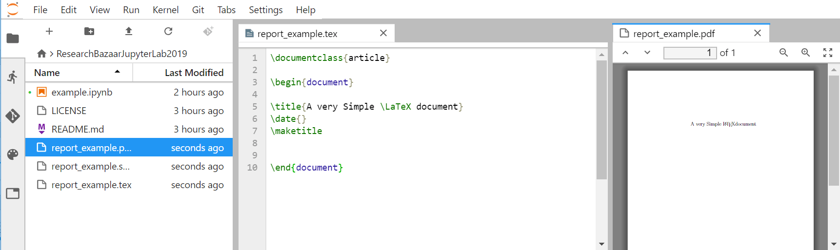Image resolution: width=840 pixels, height=250 pixels.
Task: Select example.ipynb in file list
Action: point(129,92)
